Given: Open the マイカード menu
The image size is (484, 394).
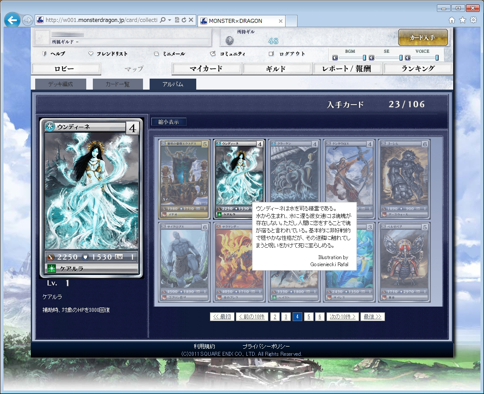Looking at the screenshot, I should [206, 69].
